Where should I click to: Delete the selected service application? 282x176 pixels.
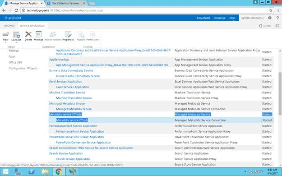pyautogui.click(x=28, y=36)
